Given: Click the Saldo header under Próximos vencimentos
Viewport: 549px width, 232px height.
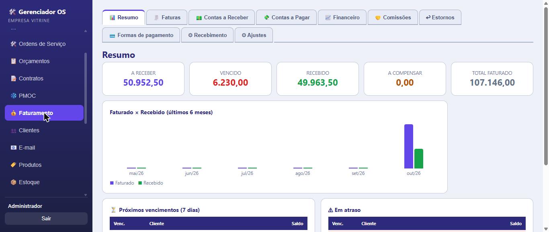Looking at the screenshot, I should pos(297,224).
